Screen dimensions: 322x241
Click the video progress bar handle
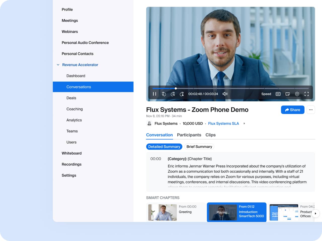[176, 88]
